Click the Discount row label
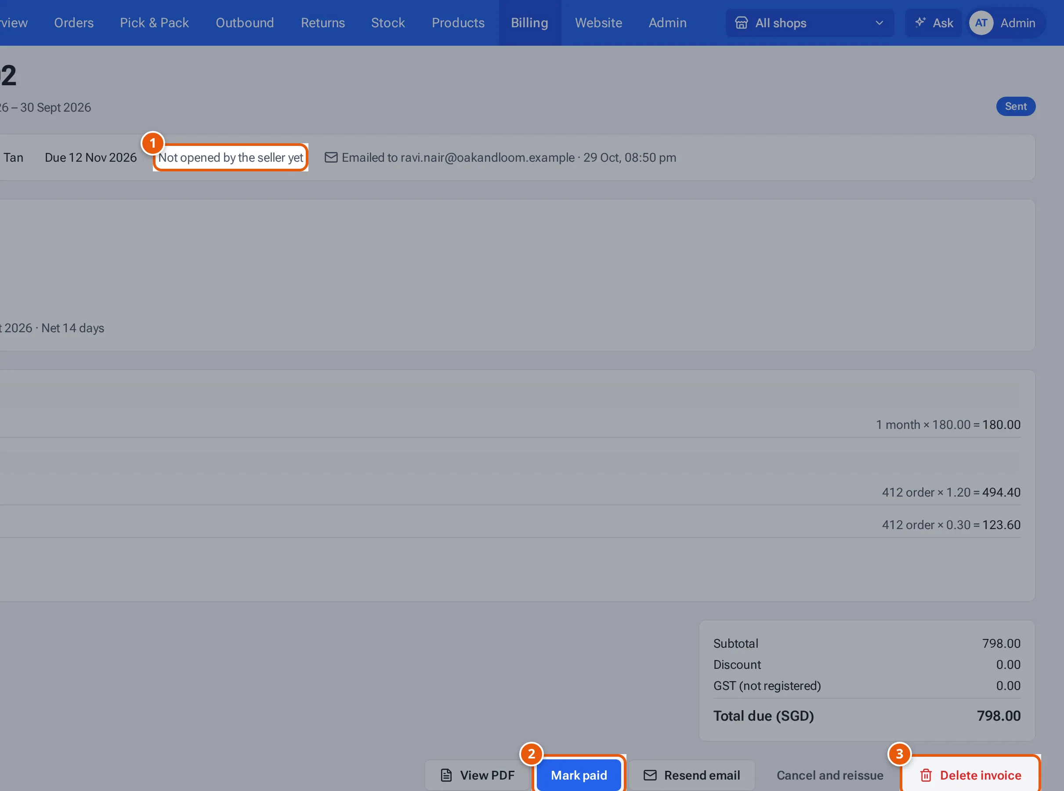Image resolution: width=1064 pixels, height=791 pixels. [x=737, y=664]
